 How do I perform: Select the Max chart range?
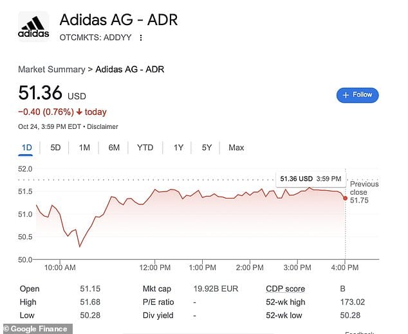236,148
